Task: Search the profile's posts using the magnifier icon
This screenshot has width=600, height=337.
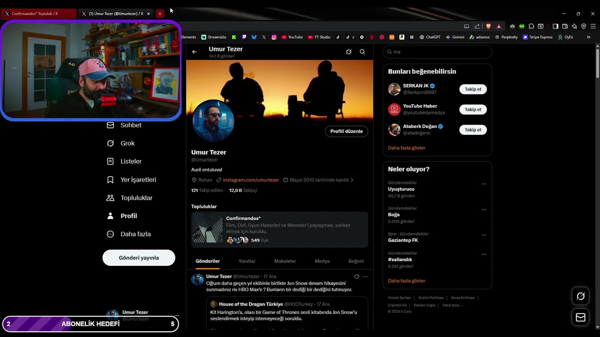Action: point(362,52)
